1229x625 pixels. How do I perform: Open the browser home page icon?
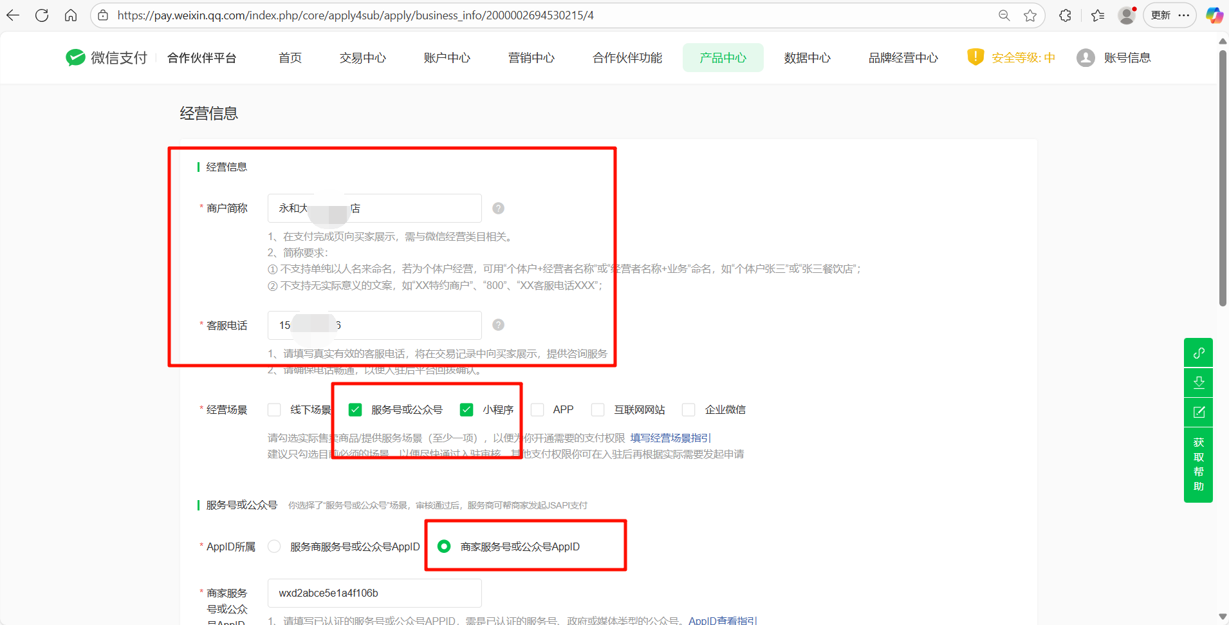coord(71,15)
